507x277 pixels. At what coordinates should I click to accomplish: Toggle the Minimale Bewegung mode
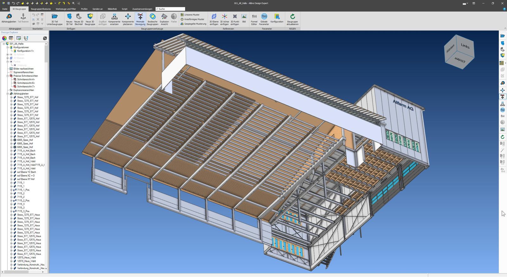[140, 19]
